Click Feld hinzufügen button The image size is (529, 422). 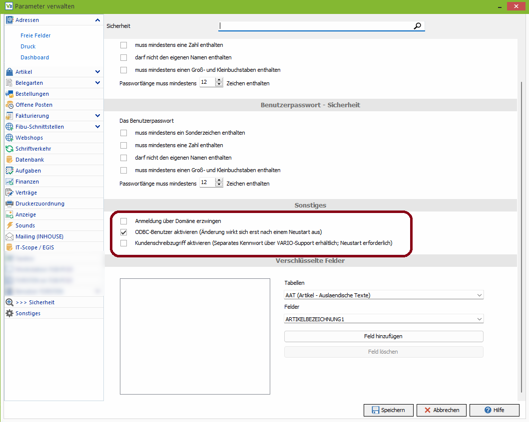(x=384, y=336)
